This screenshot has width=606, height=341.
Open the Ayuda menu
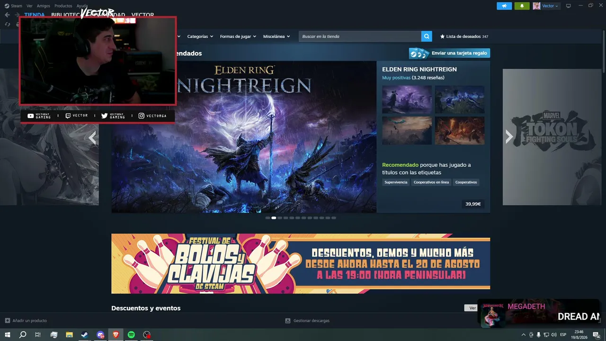[82, 6]
